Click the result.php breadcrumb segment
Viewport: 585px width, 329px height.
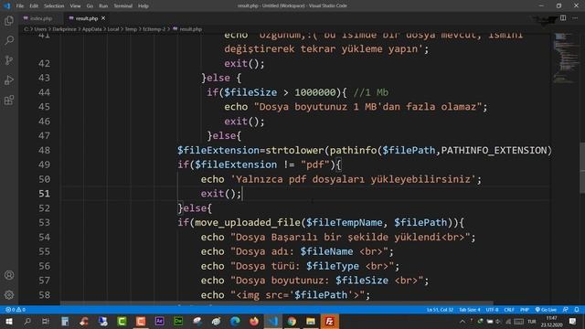187,29
